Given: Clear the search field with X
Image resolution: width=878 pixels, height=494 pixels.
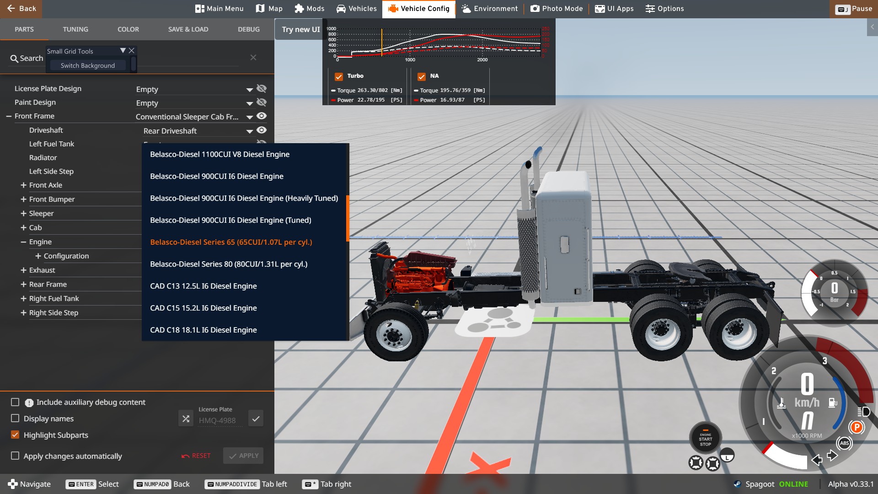Looking at the screenshot, I should (x=253, y=58).
